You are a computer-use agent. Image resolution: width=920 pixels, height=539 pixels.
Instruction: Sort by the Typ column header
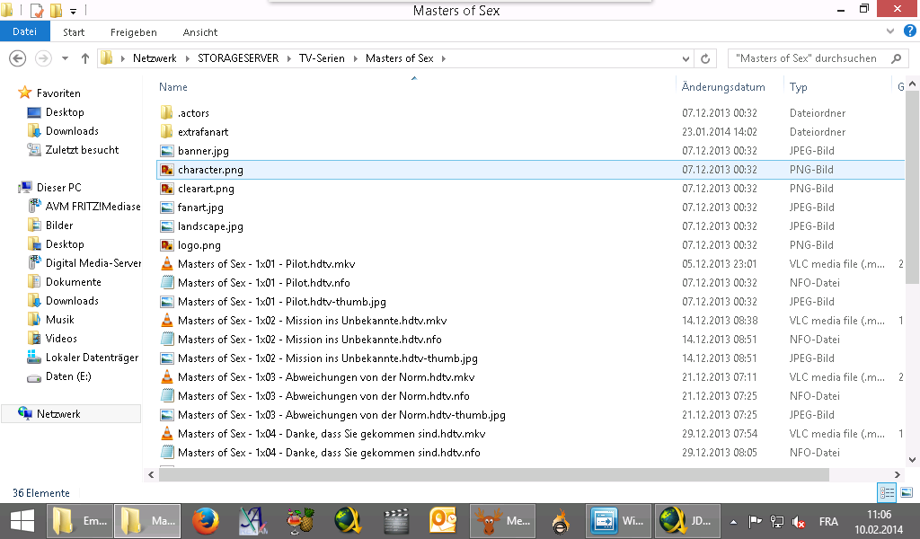tap(798, 87)
